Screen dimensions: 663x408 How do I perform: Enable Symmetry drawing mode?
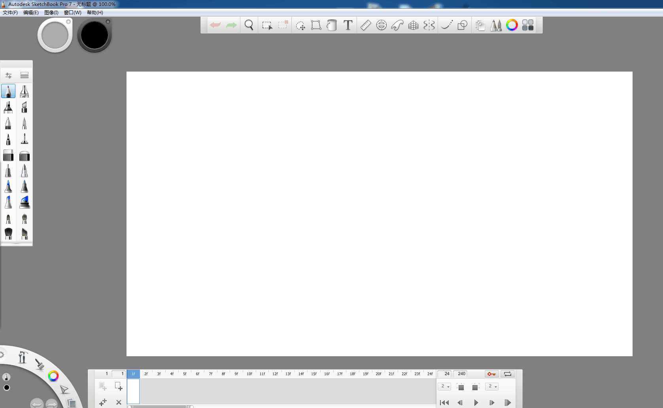[429, 25]
